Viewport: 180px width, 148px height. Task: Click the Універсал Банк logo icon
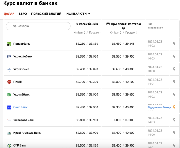pyautogui.click(x=9, y=120)
